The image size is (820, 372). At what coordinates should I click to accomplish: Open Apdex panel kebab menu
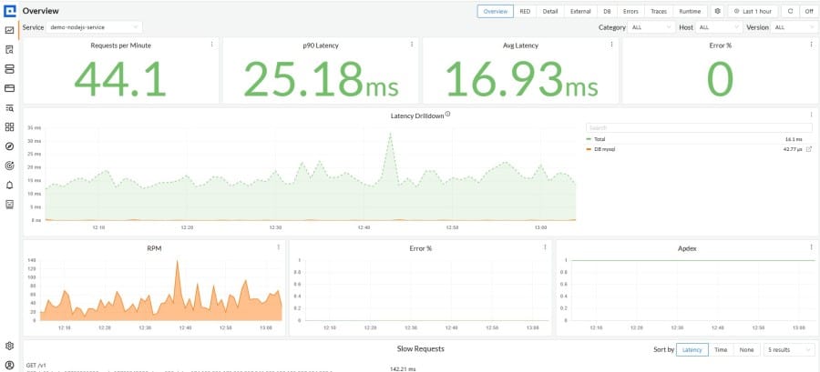coord(811,247)
